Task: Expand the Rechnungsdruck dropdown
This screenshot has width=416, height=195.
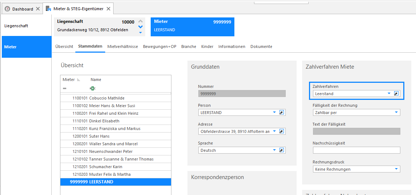Action: [396, 169]
